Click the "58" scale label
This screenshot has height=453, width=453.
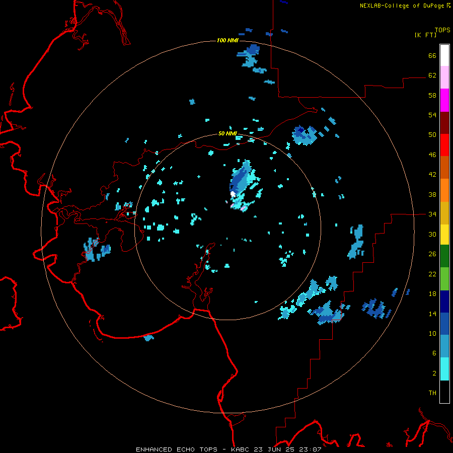tap(432, 95)
